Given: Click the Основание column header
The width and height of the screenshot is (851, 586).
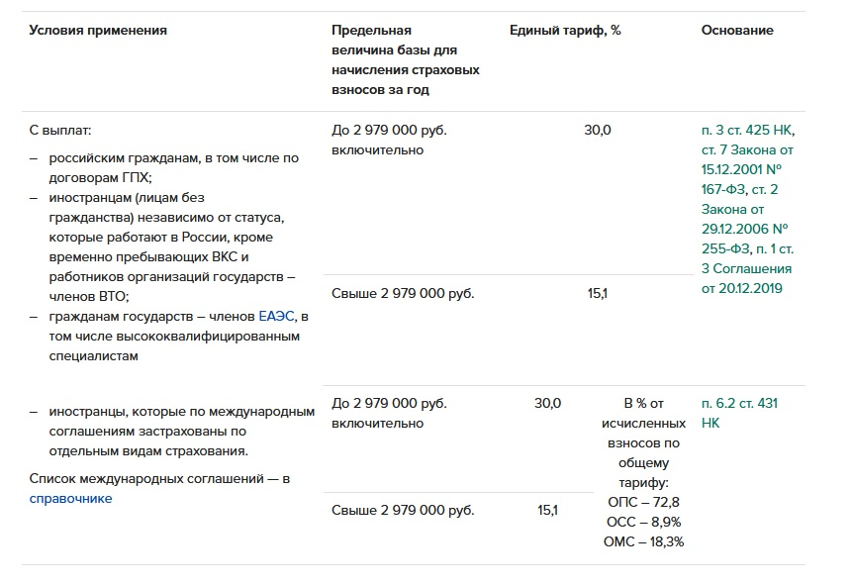Looking at the screenshot, I should pos(737,31).
